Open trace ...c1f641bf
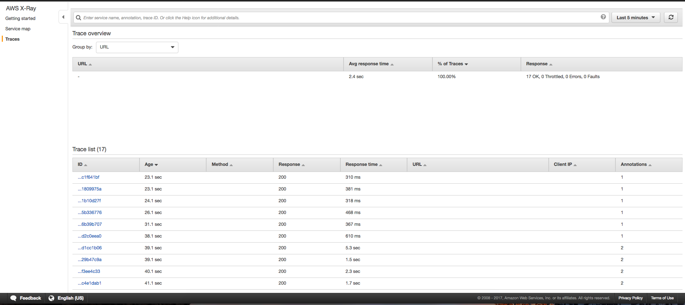This screenshot has height=305, width=685. click(88, 177)
